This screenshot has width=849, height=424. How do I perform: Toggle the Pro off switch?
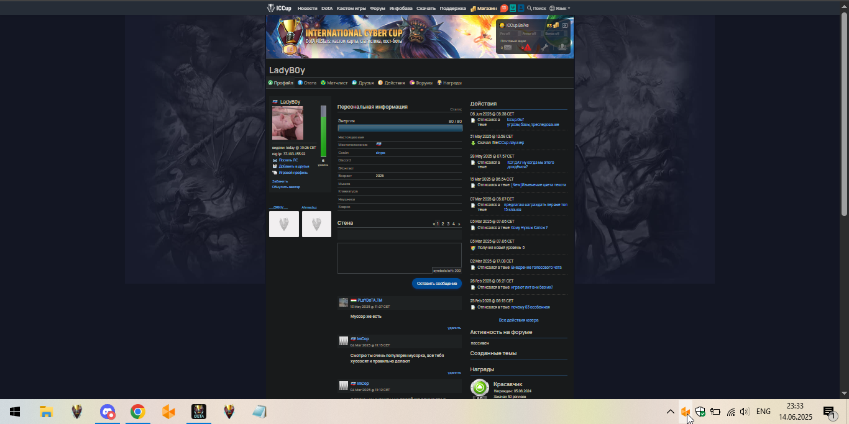tap(510, 34)
